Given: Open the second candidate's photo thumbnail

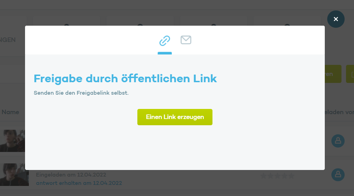Looking at the screenshot, I should [15, 174].
